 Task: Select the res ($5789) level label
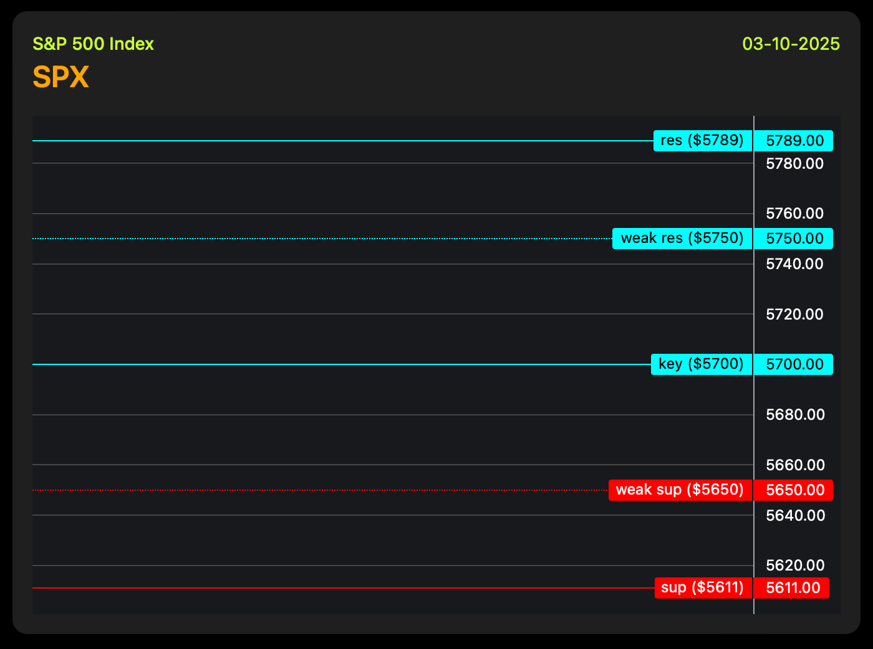(703, 141)
